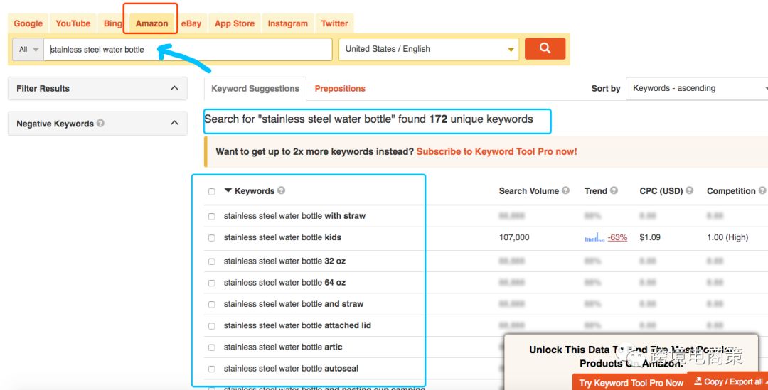The width and height of the screenshot is (768, 390).
Task: Tick checkbox for 'water bottle with straw'
Action: (212, 216)
